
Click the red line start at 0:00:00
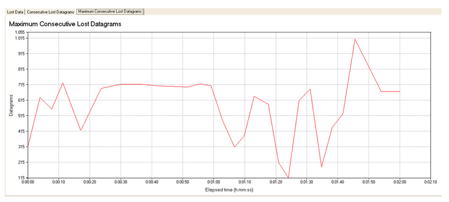(28, 146)
